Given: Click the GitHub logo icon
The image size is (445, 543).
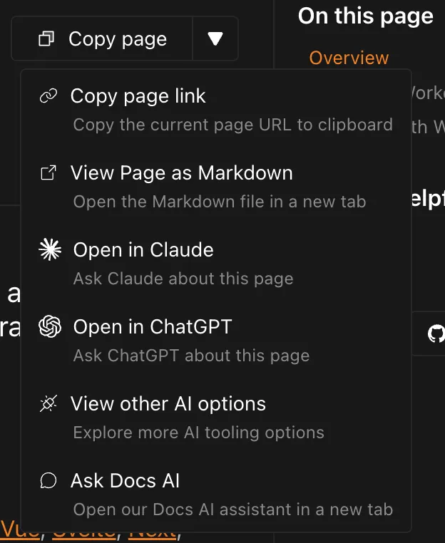Looking at the screenshot, I should point(435,333).
